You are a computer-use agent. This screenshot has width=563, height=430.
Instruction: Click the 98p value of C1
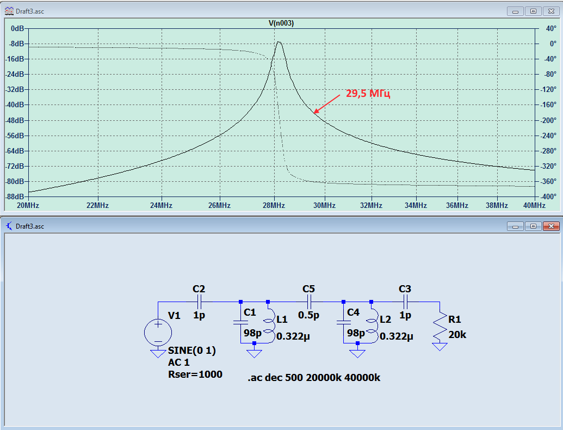(x=252, y=333)
